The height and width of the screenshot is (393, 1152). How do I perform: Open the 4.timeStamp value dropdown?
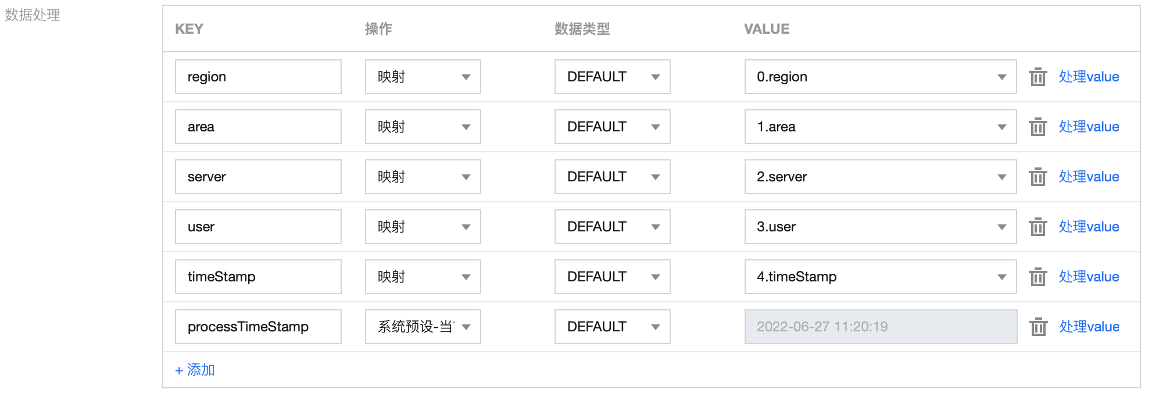click(880, 277)
